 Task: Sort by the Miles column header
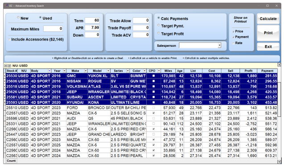coord(168,71)
